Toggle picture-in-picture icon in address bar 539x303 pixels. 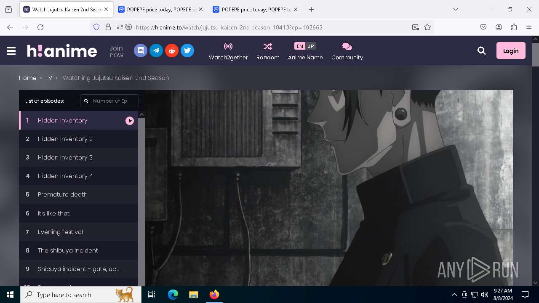click(416, 27)
